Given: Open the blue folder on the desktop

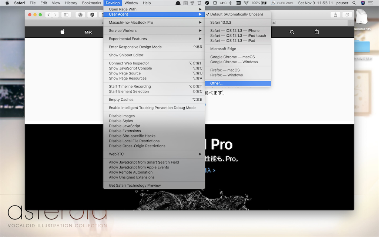Looking at the screenshot, I should tap(362, 47).
